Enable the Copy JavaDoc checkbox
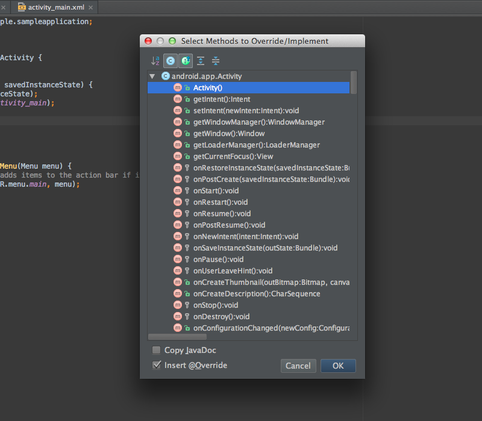 [157, 350]
